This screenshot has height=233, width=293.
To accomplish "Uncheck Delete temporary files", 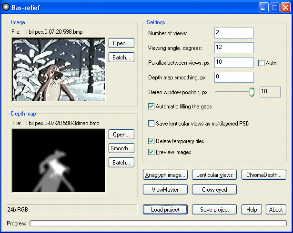I will (x=152, y=141).
